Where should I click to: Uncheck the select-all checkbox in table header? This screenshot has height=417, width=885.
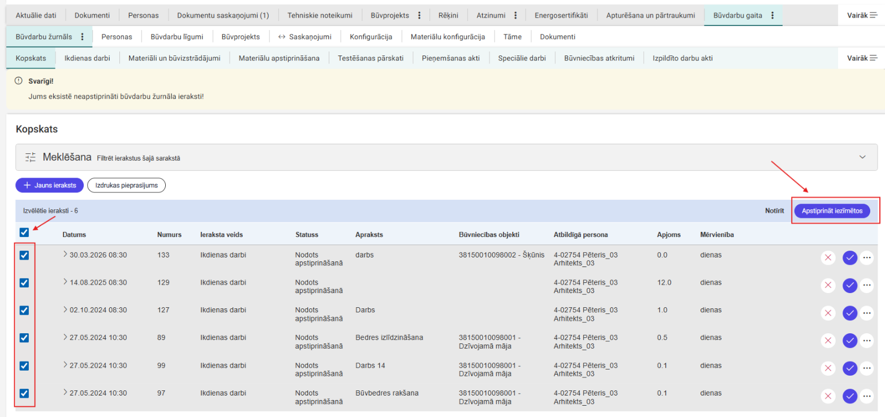pos(24,232)
